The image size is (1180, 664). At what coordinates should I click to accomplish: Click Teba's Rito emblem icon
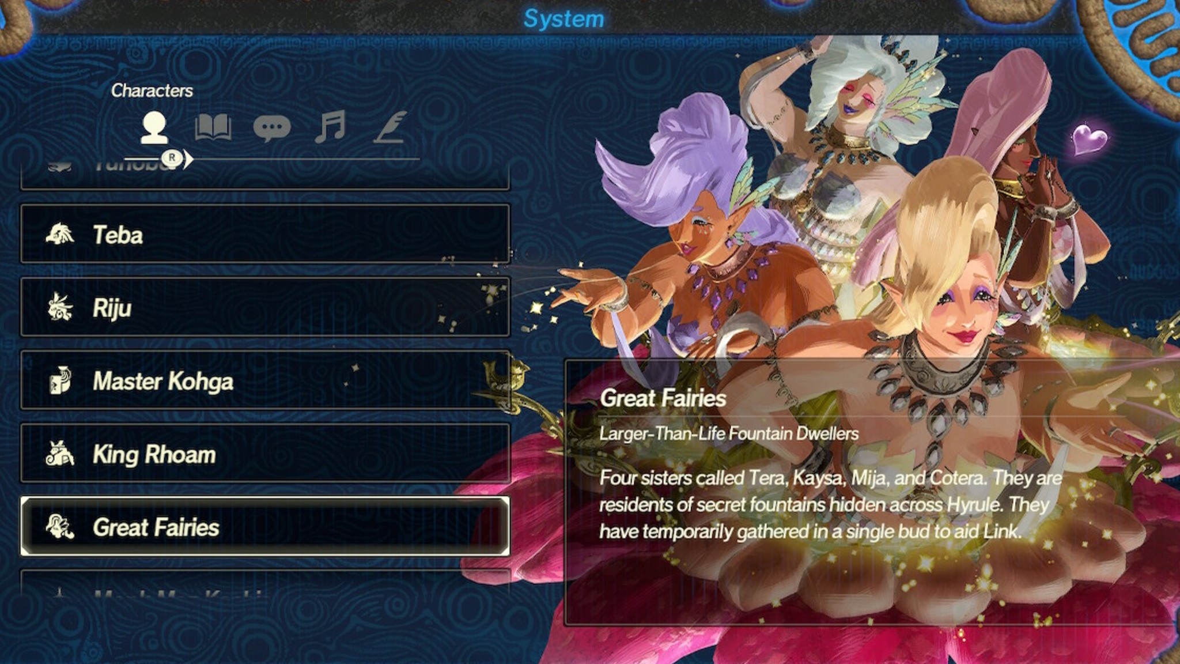(60, 234)
